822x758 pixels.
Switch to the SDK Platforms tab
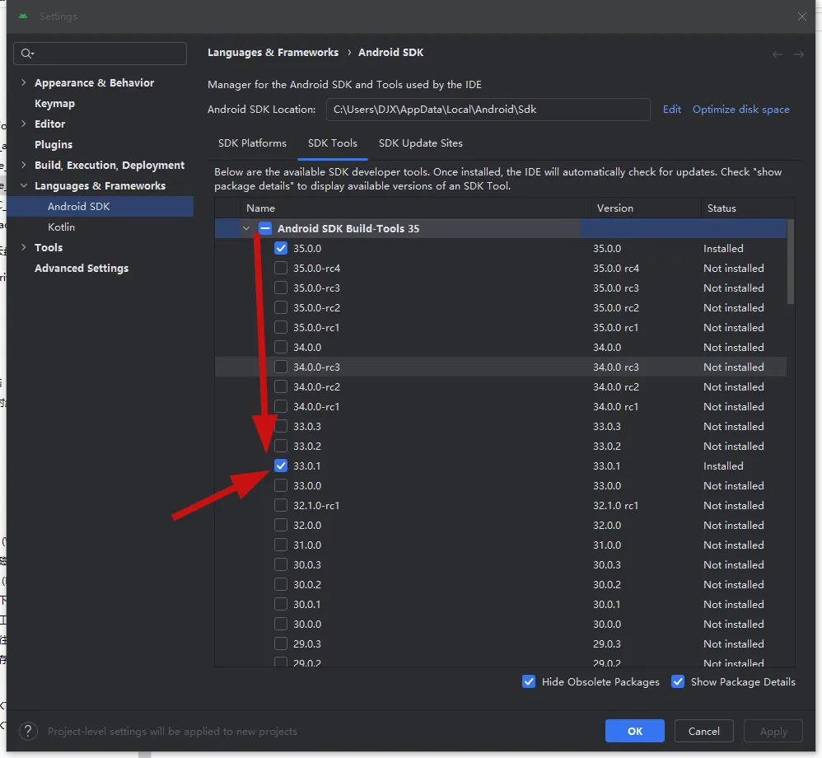point(252,143)
